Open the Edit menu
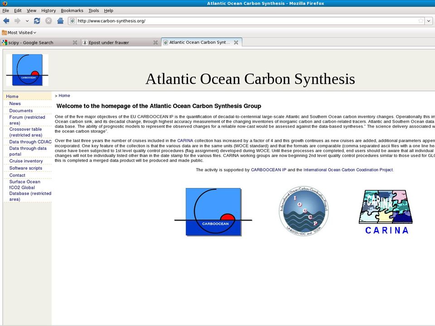This screenshot has height=326, width=435. (x=18, y=10)
